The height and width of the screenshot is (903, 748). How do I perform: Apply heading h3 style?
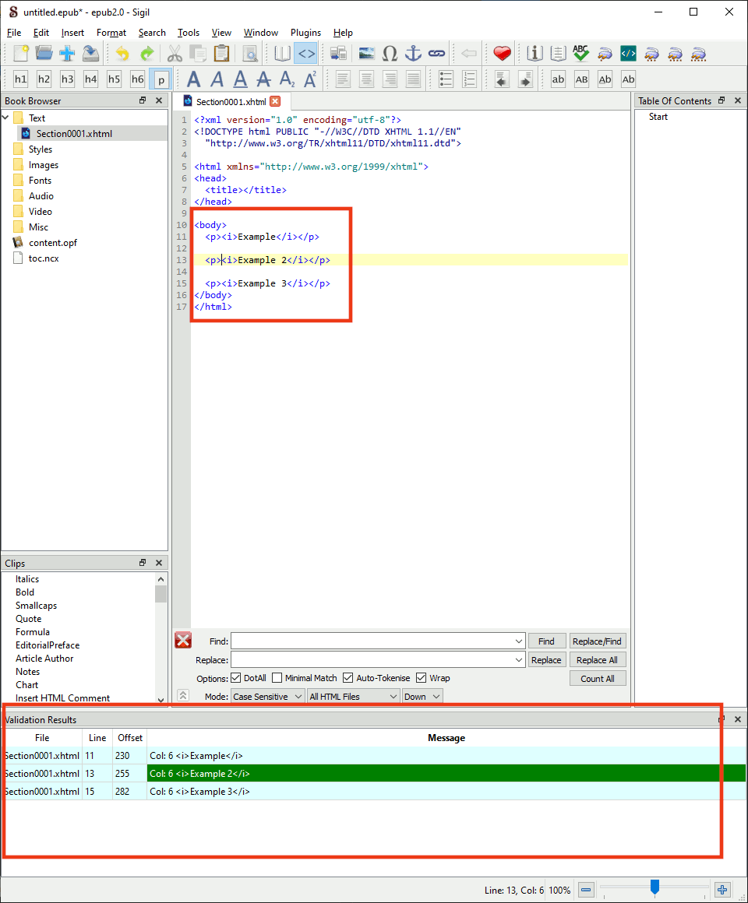point(68,79)
